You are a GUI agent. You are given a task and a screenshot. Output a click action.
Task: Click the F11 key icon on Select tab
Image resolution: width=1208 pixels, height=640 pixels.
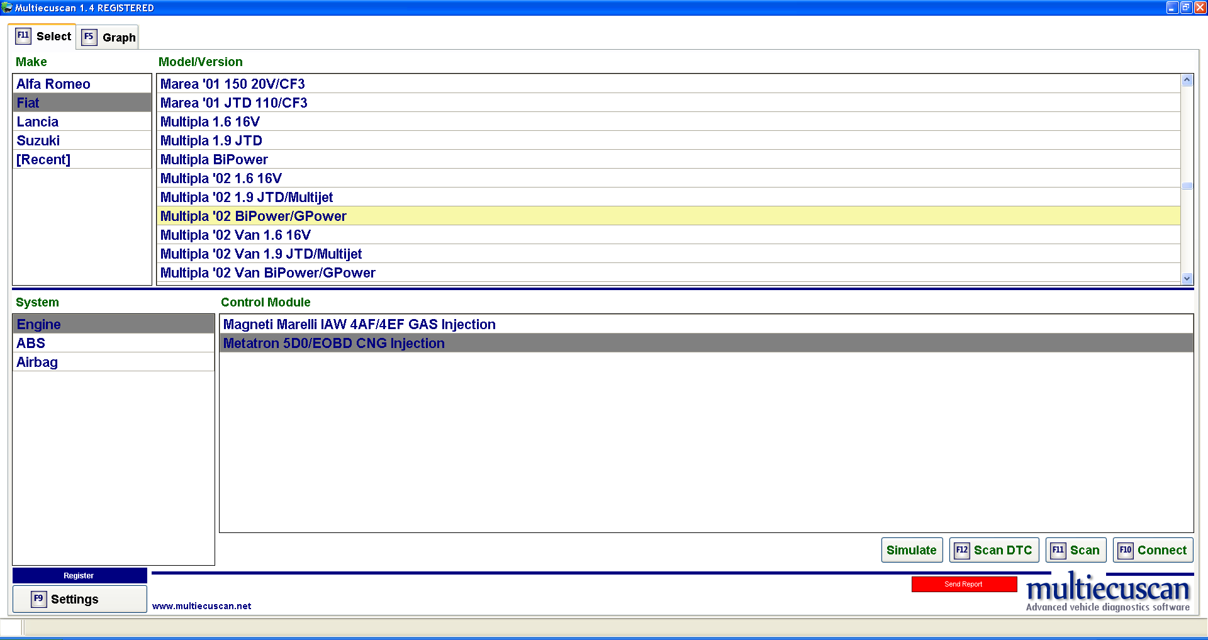[23, 36]
